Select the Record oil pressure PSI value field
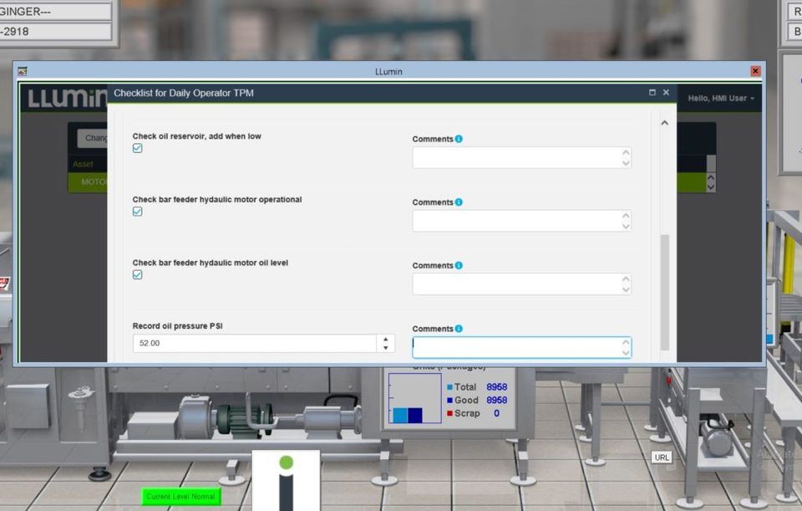The height and width of the screenshot is (511, 802). coord(255,343)
